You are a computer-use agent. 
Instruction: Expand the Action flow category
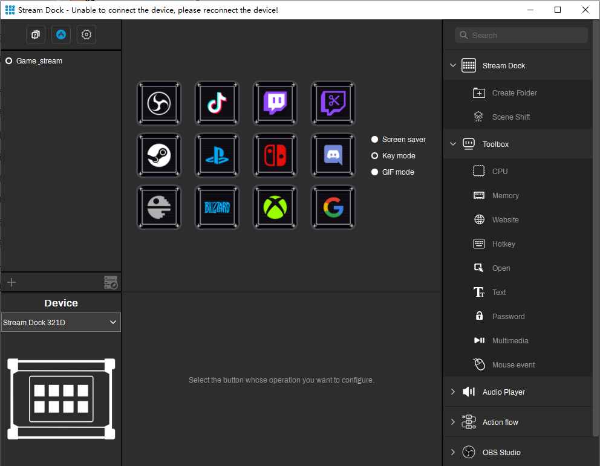(453, 422)
